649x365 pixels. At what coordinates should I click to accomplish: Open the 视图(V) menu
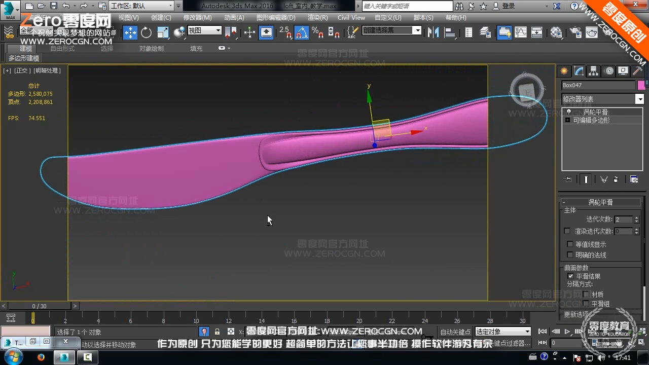pyautogui.click(x=129, y=17)
